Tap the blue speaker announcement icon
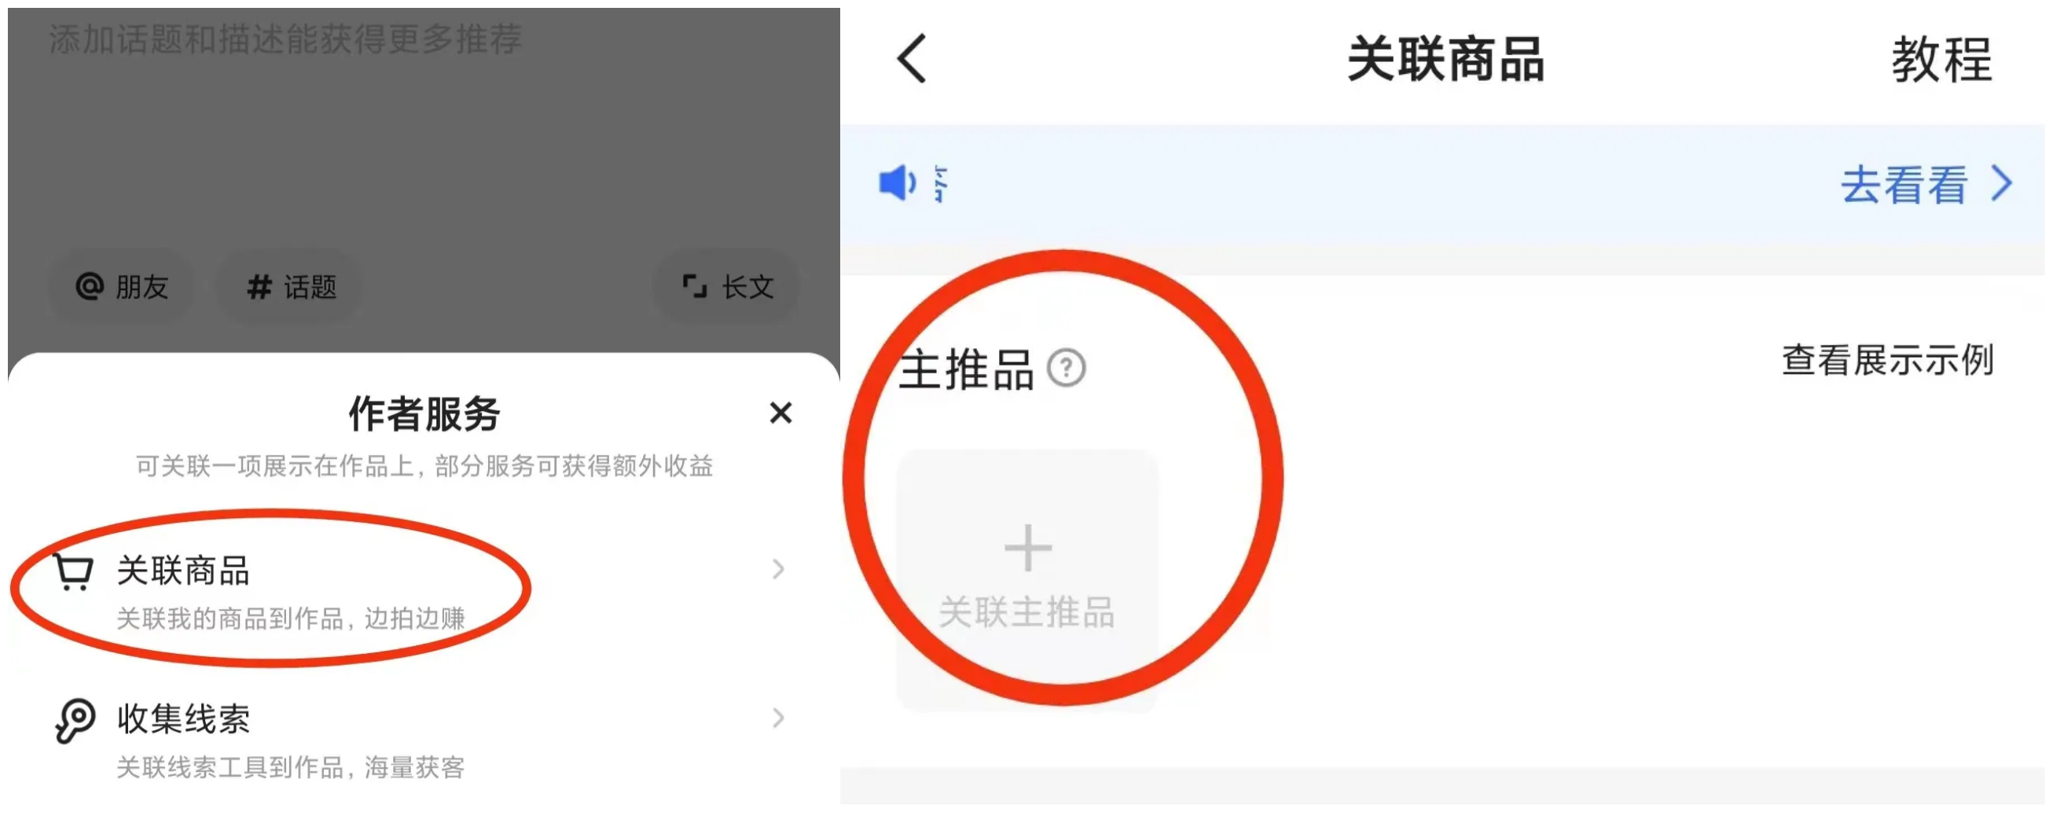This screenshot has height=819, width=2053. point(898,183)
